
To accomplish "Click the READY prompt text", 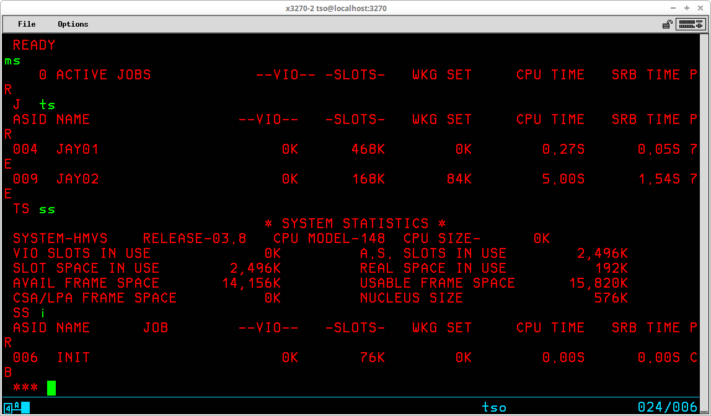I will pyautogui.click(x=34, y=45).
